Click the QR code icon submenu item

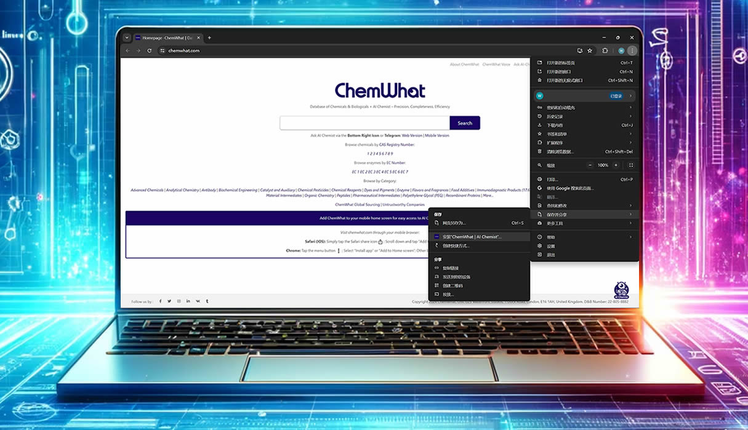point(479,286)
